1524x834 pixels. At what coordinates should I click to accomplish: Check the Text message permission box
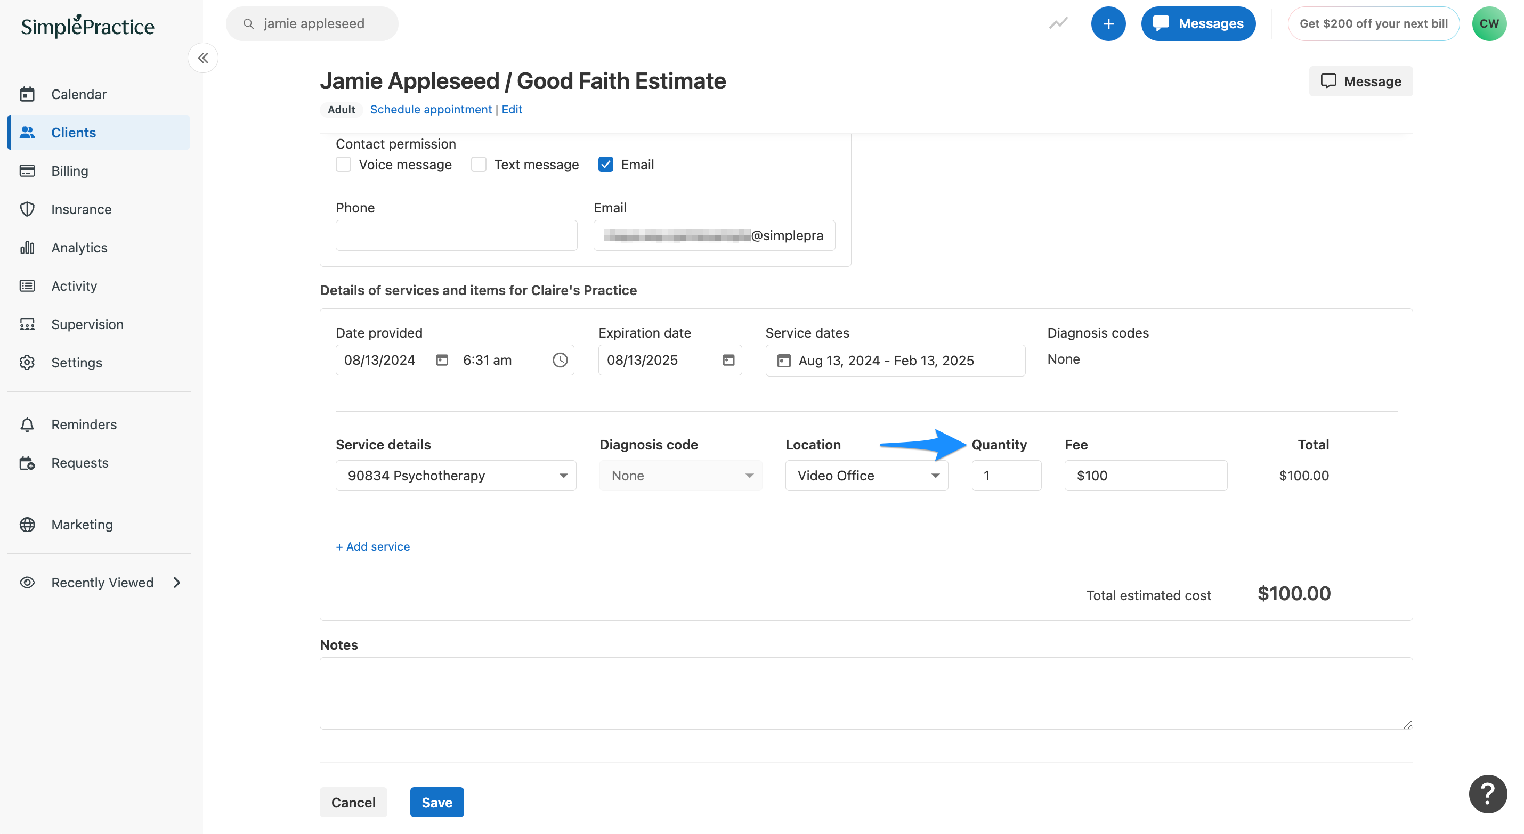pos(479,165)
